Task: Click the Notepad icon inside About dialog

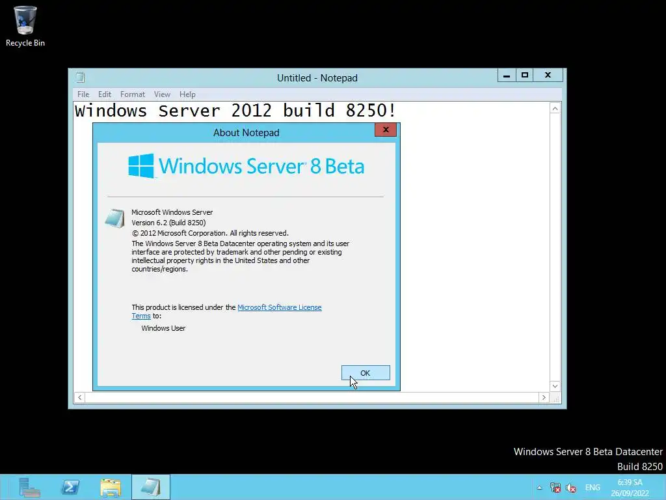Action: click(x=114, y=219)
